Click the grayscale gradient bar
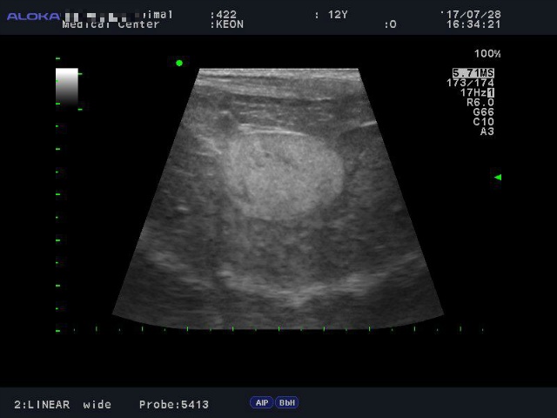The image size is (557, 418). point(67,86)
